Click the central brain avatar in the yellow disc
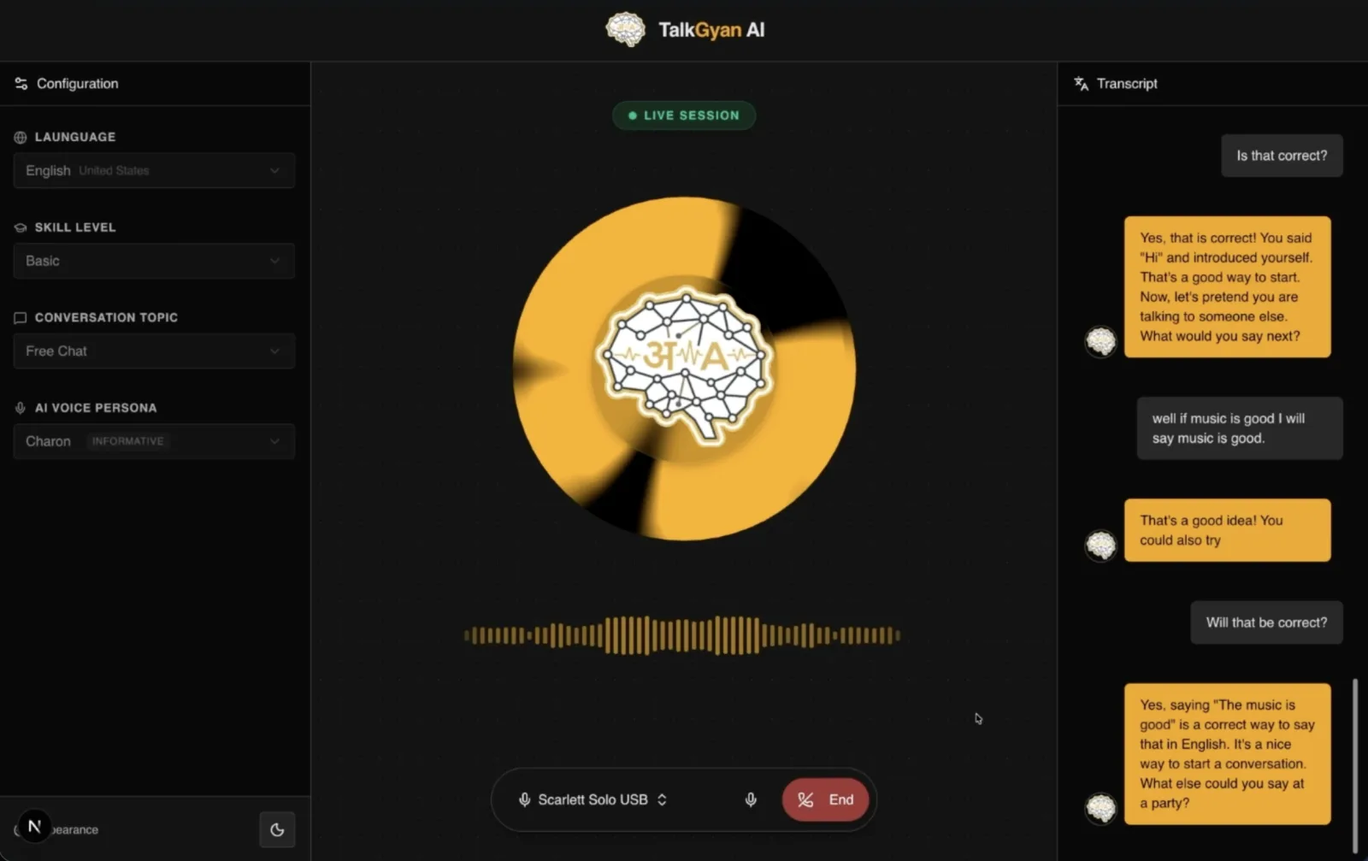Image resolution: width=1368 pixels, height=861 pixels. point(684,366)
